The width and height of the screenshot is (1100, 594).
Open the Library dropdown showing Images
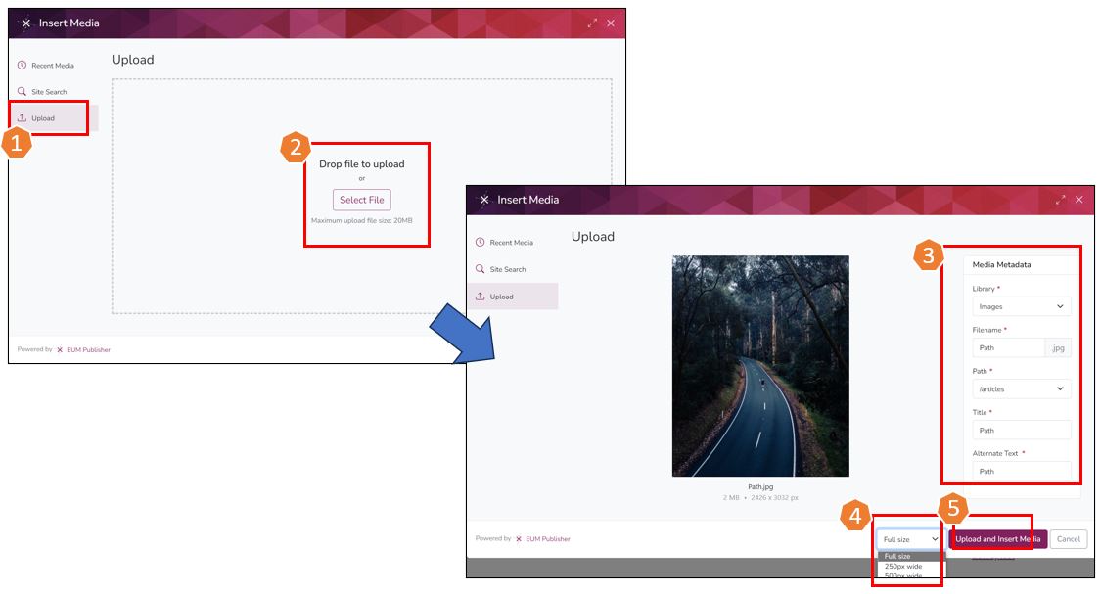point(1022,306)
